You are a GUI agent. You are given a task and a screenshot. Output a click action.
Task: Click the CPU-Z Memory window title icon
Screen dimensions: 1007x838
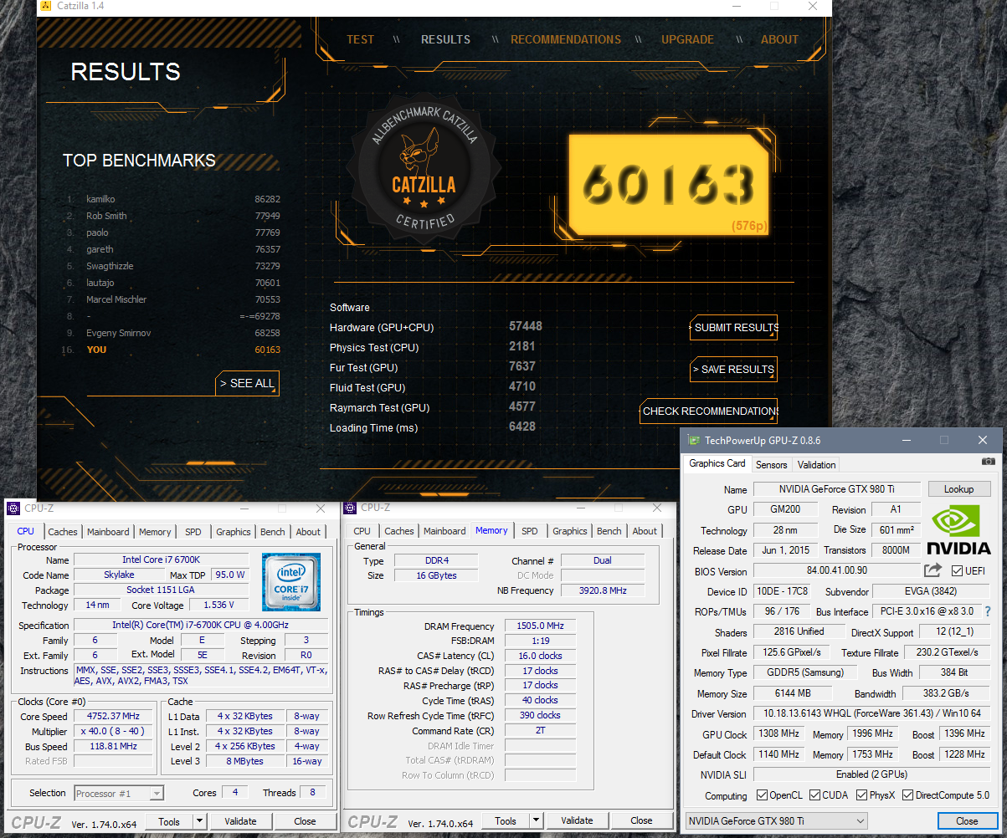click(352, 508)
